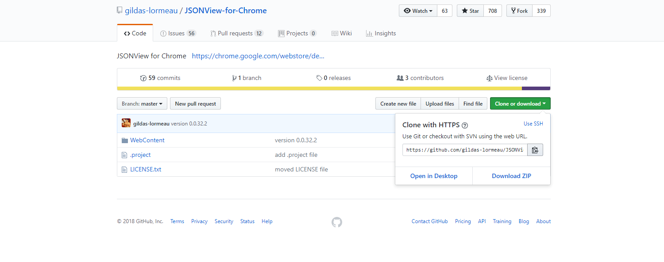Open the gildas-lormeau owner link
Screen dimensions: 664x262
pos(151,11)
